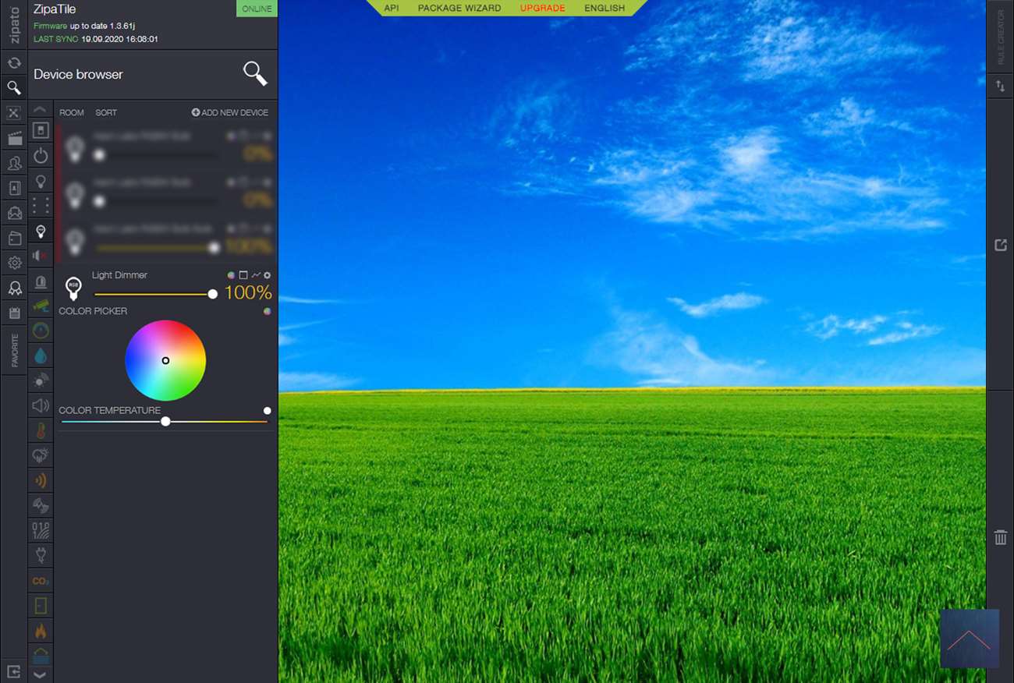Screen dimensions: 1014x683
Task: Open Light Dimmer settings gear icon
Action: point(268,275)
